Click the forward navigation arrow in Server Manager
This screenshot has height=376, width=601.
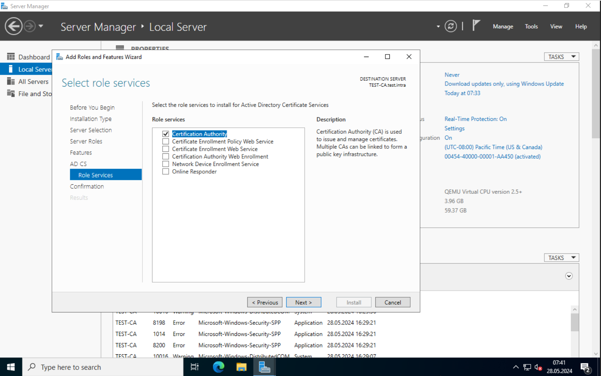click(x=30, y=26)
